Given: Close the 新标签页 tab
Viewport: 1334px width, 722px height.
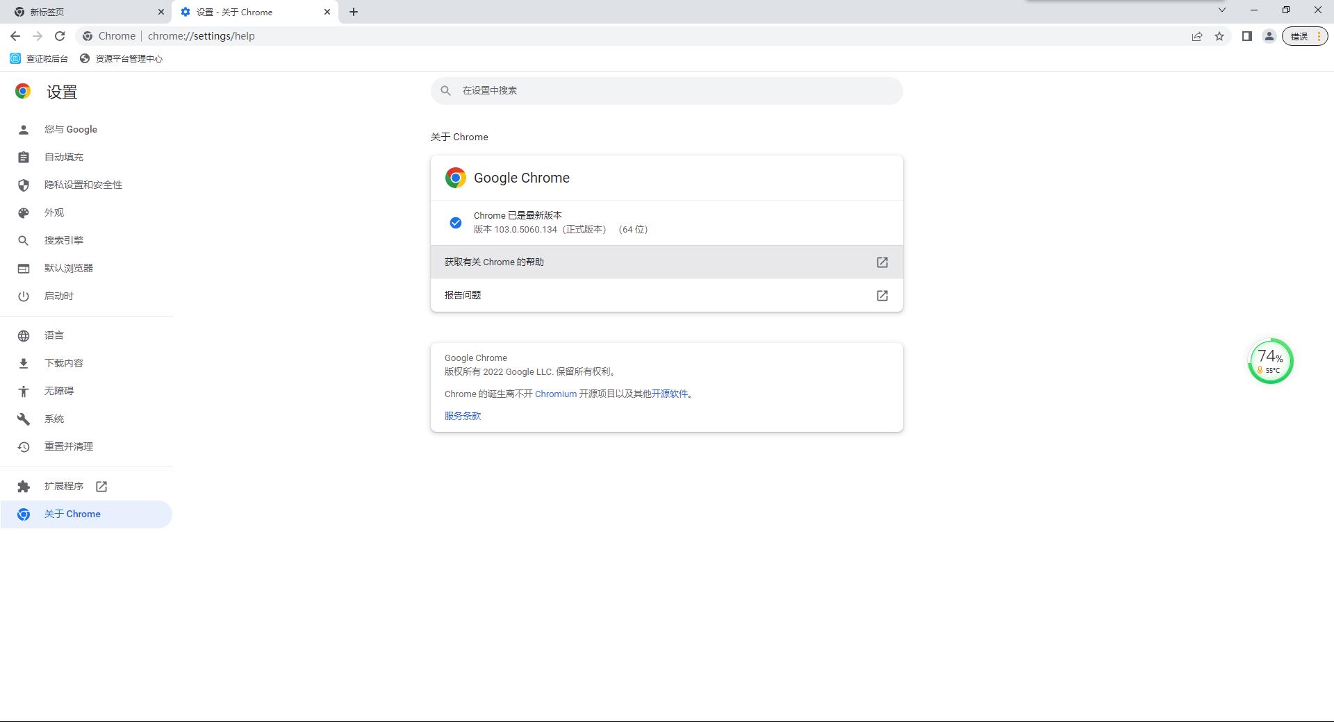Looking at the screenshot, I should tap(161, 12).
